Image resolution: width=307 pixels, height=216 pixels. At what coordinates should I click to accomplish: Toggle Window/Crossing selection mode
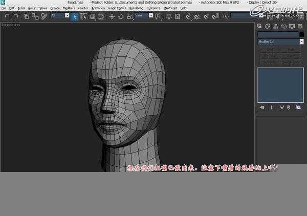point(101,17)
